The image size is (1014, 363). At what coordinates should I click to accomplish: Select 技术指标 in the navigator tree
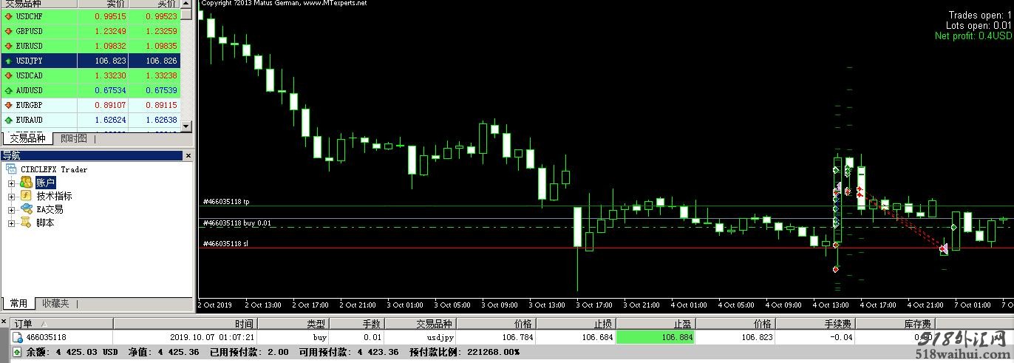coord(54,196)
